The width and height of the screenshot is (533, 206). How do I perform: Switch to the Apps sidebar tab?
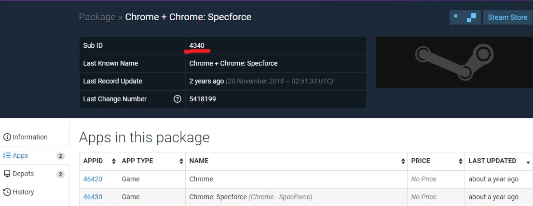(x=20, y=155)
